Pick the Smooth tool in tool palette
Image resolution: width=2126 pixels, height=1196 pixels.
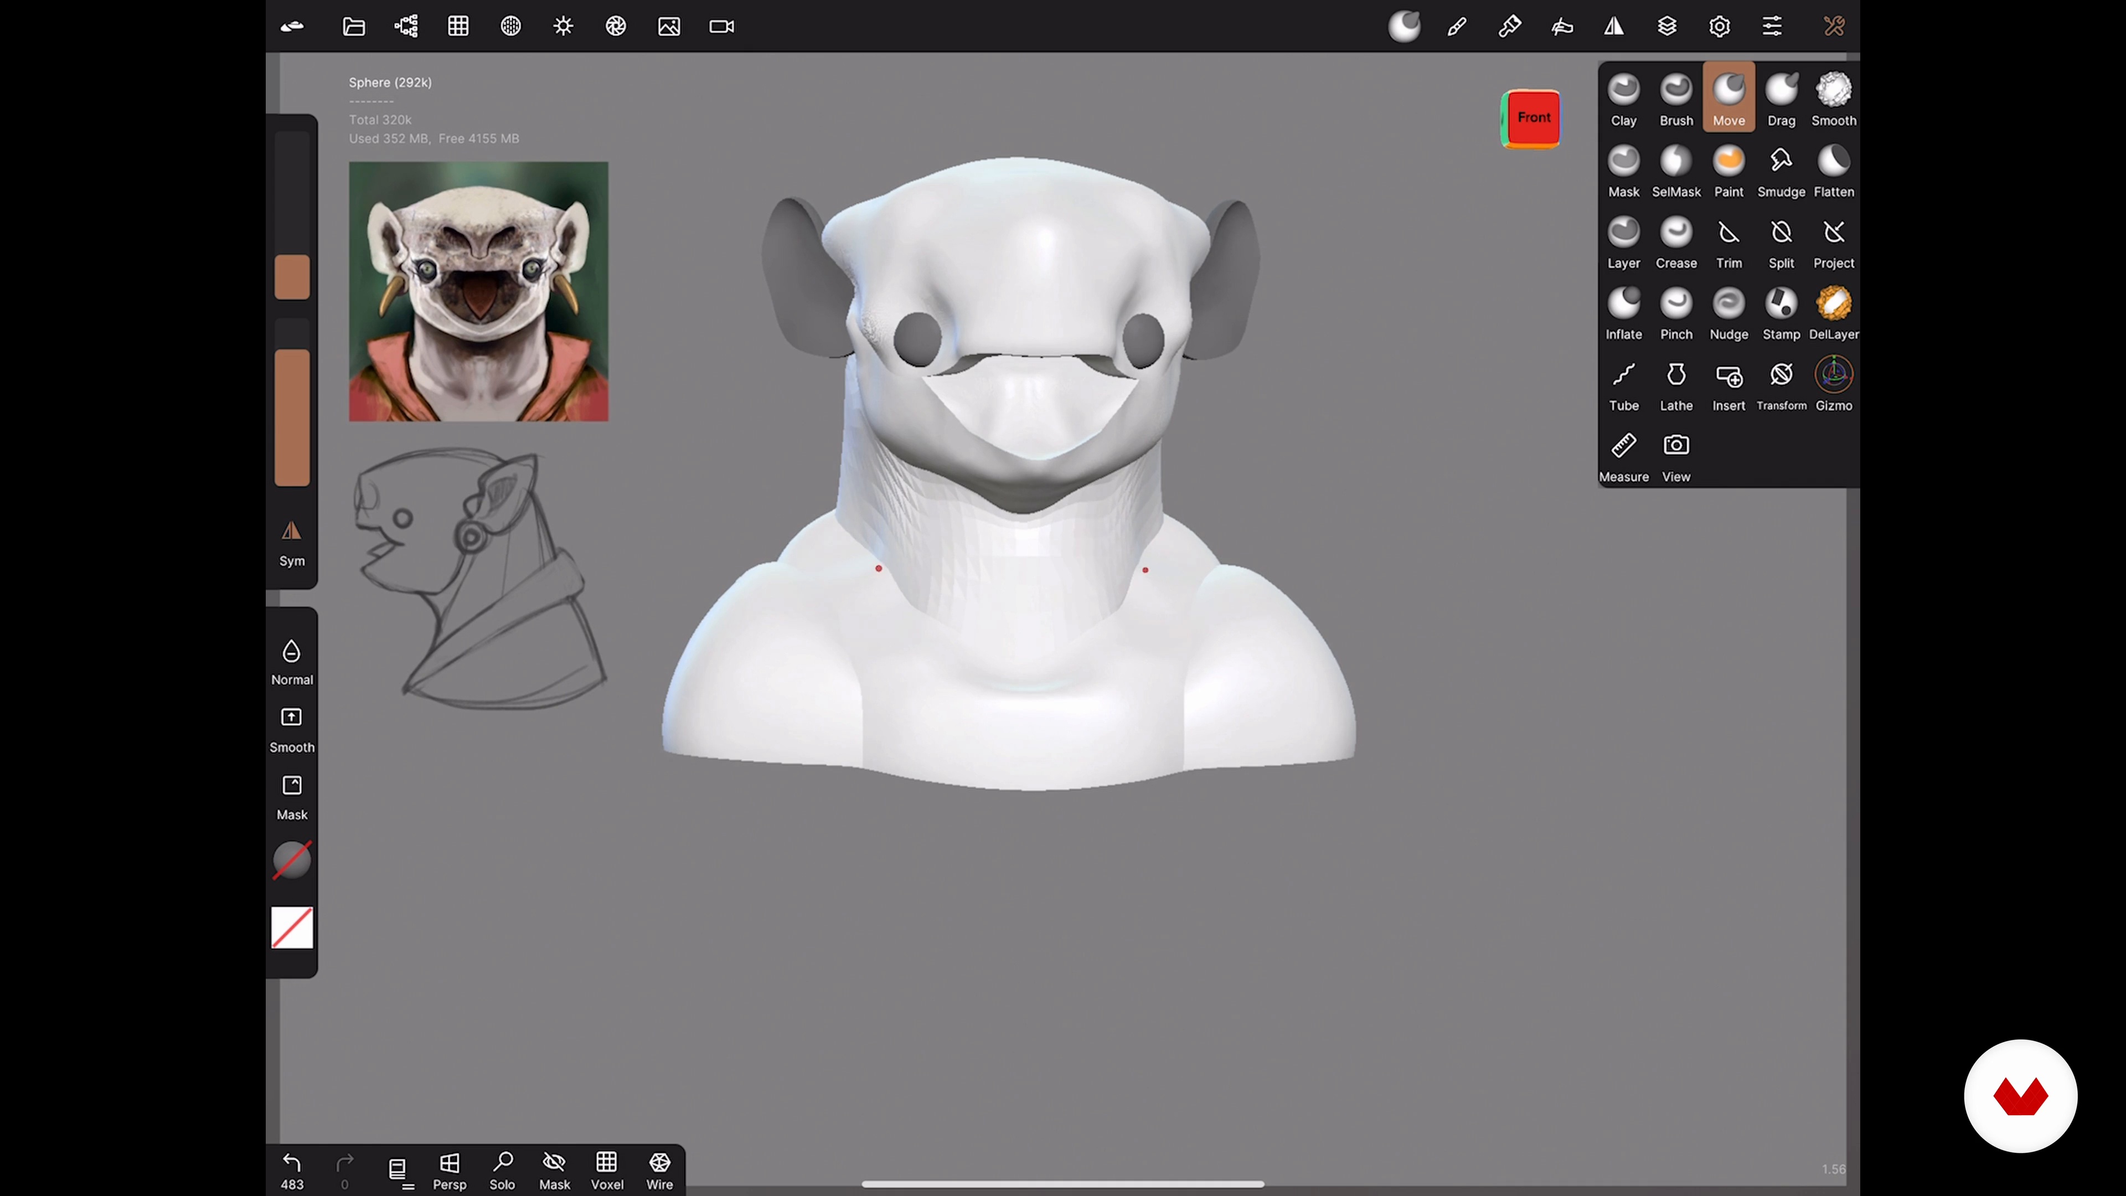pyautogui.click(x=1834, y=99)
